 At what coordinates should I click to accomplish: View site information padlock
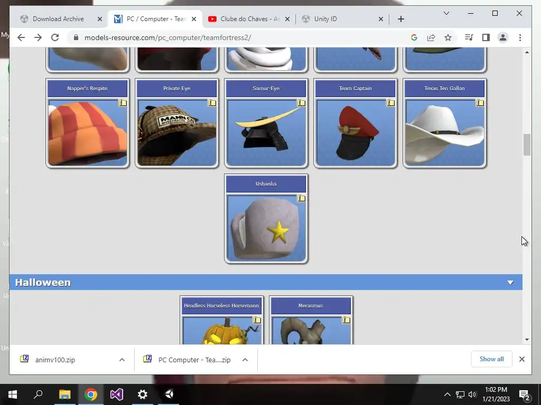point(76,37)
